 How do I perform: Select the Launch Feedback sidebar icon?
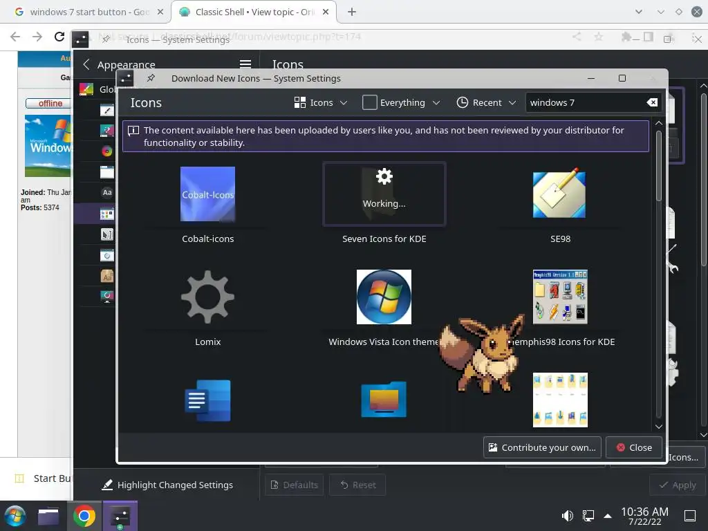coord(107,256)
